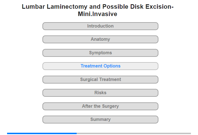Select the Summary menu entry at bottom
The height and width of the screenshot is (135, 198).
pos(100,119)
